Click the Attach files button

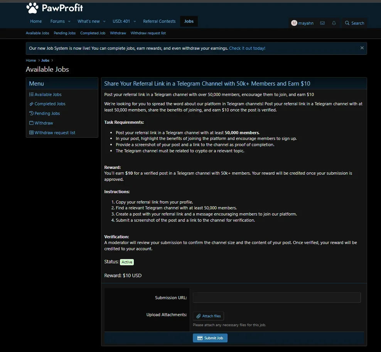(x=208, y=316)
